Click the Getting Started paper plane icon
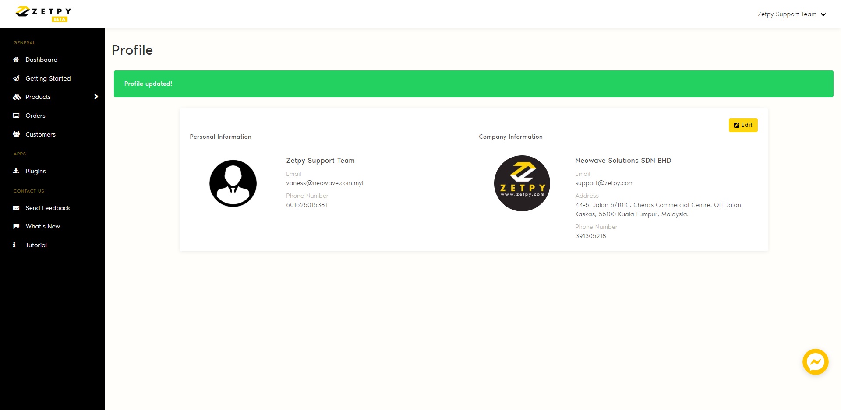The image size is (841, 410). pyautogui.click(x=16, y=78)
